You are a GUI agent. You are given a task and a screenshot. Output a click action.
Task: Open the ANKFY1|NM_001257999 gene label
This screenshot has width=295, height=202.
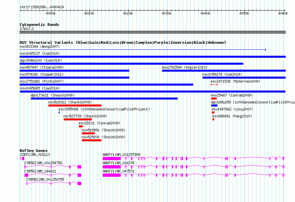(121, 155)
